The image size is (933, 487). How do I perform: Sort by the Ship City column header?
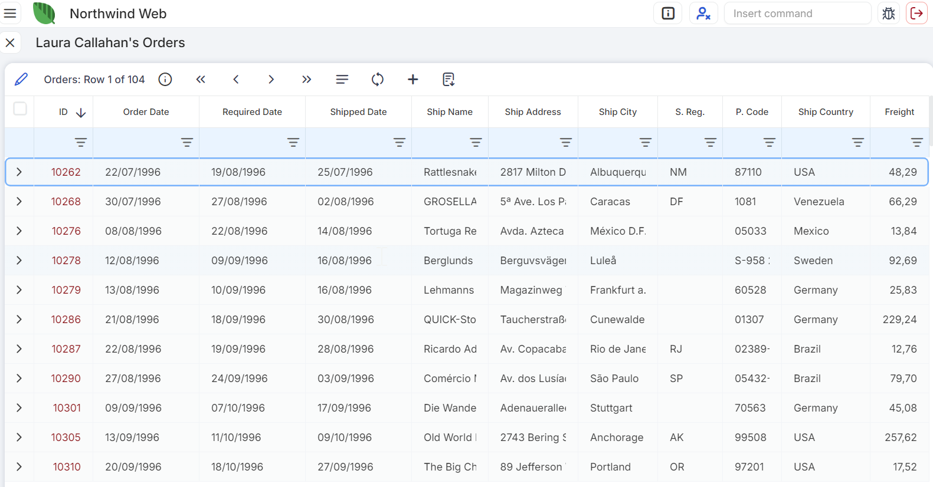click(x=617, y=112)
